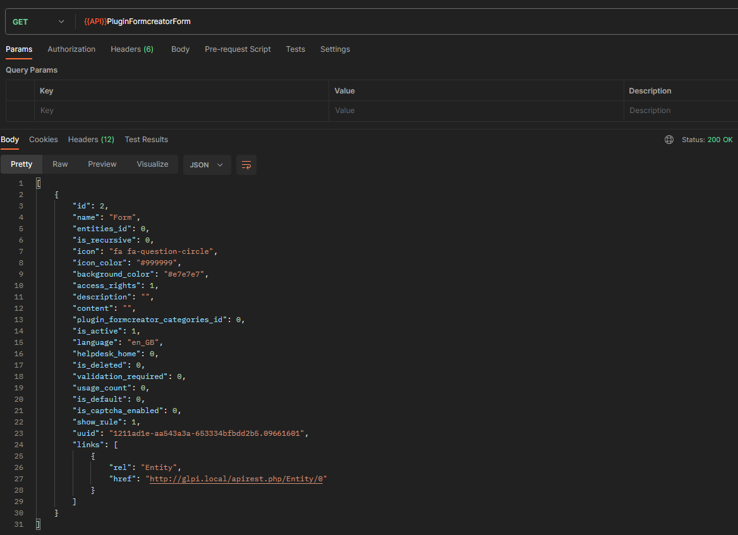Image resolution: width=738 pixels, height=535 pixels.
Task: Open the request Settings tab
Action: [335, 49]
